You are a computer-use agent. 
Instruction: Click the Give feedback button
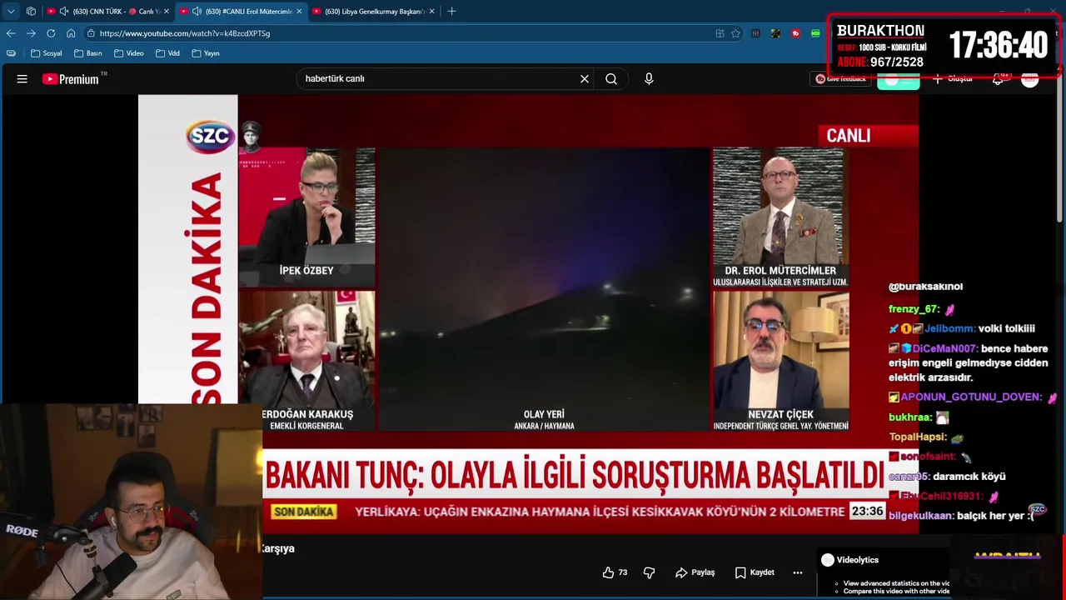click(x=841, y=79)
